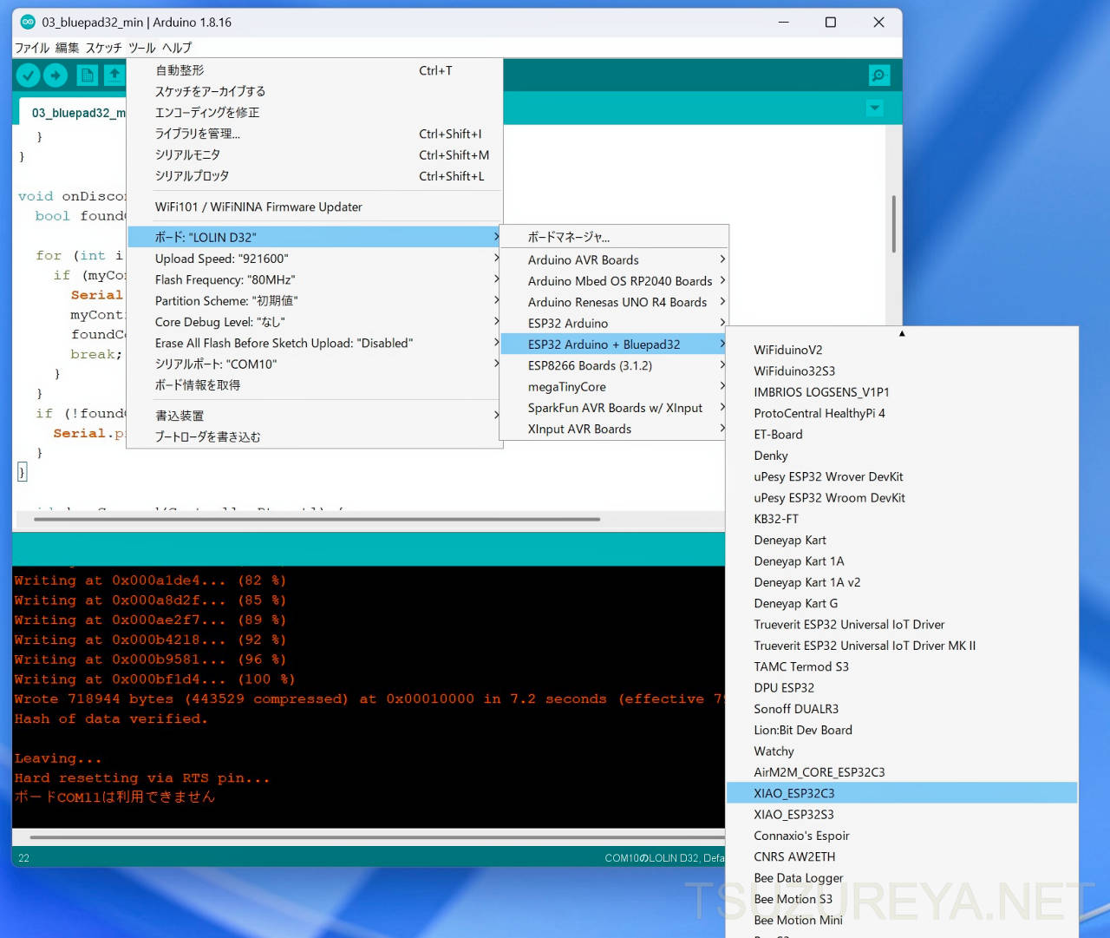The image size is (1110, 938).
Task: Select Connaxio's Espoir board
Action: coord(902,836)
